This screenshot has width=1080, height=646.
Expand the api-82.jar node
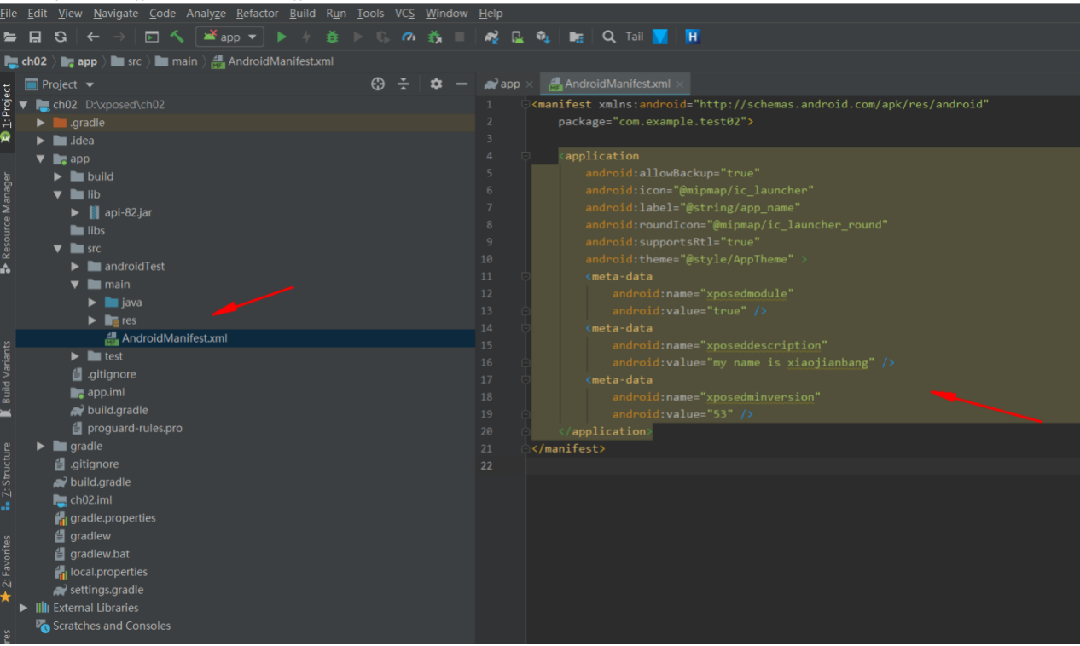75,212
